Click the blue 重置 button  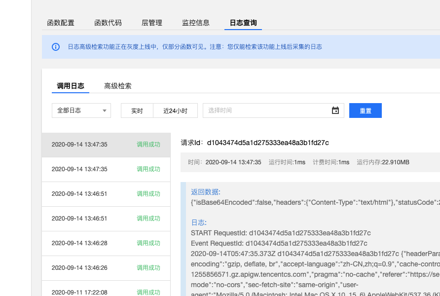tap(366, 111)
